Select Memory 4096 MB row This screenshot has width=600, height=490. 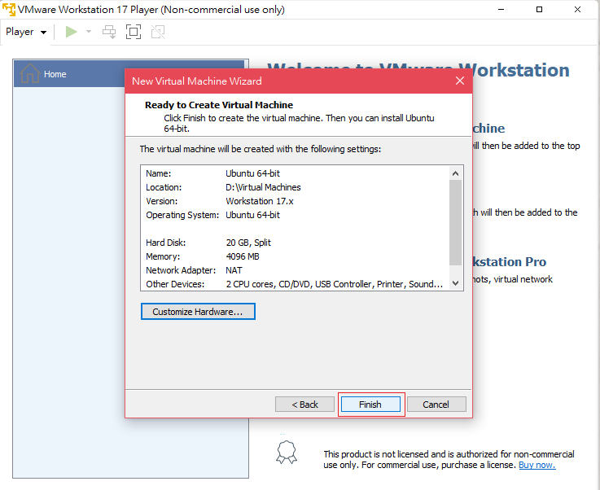(x=295, y=256)
